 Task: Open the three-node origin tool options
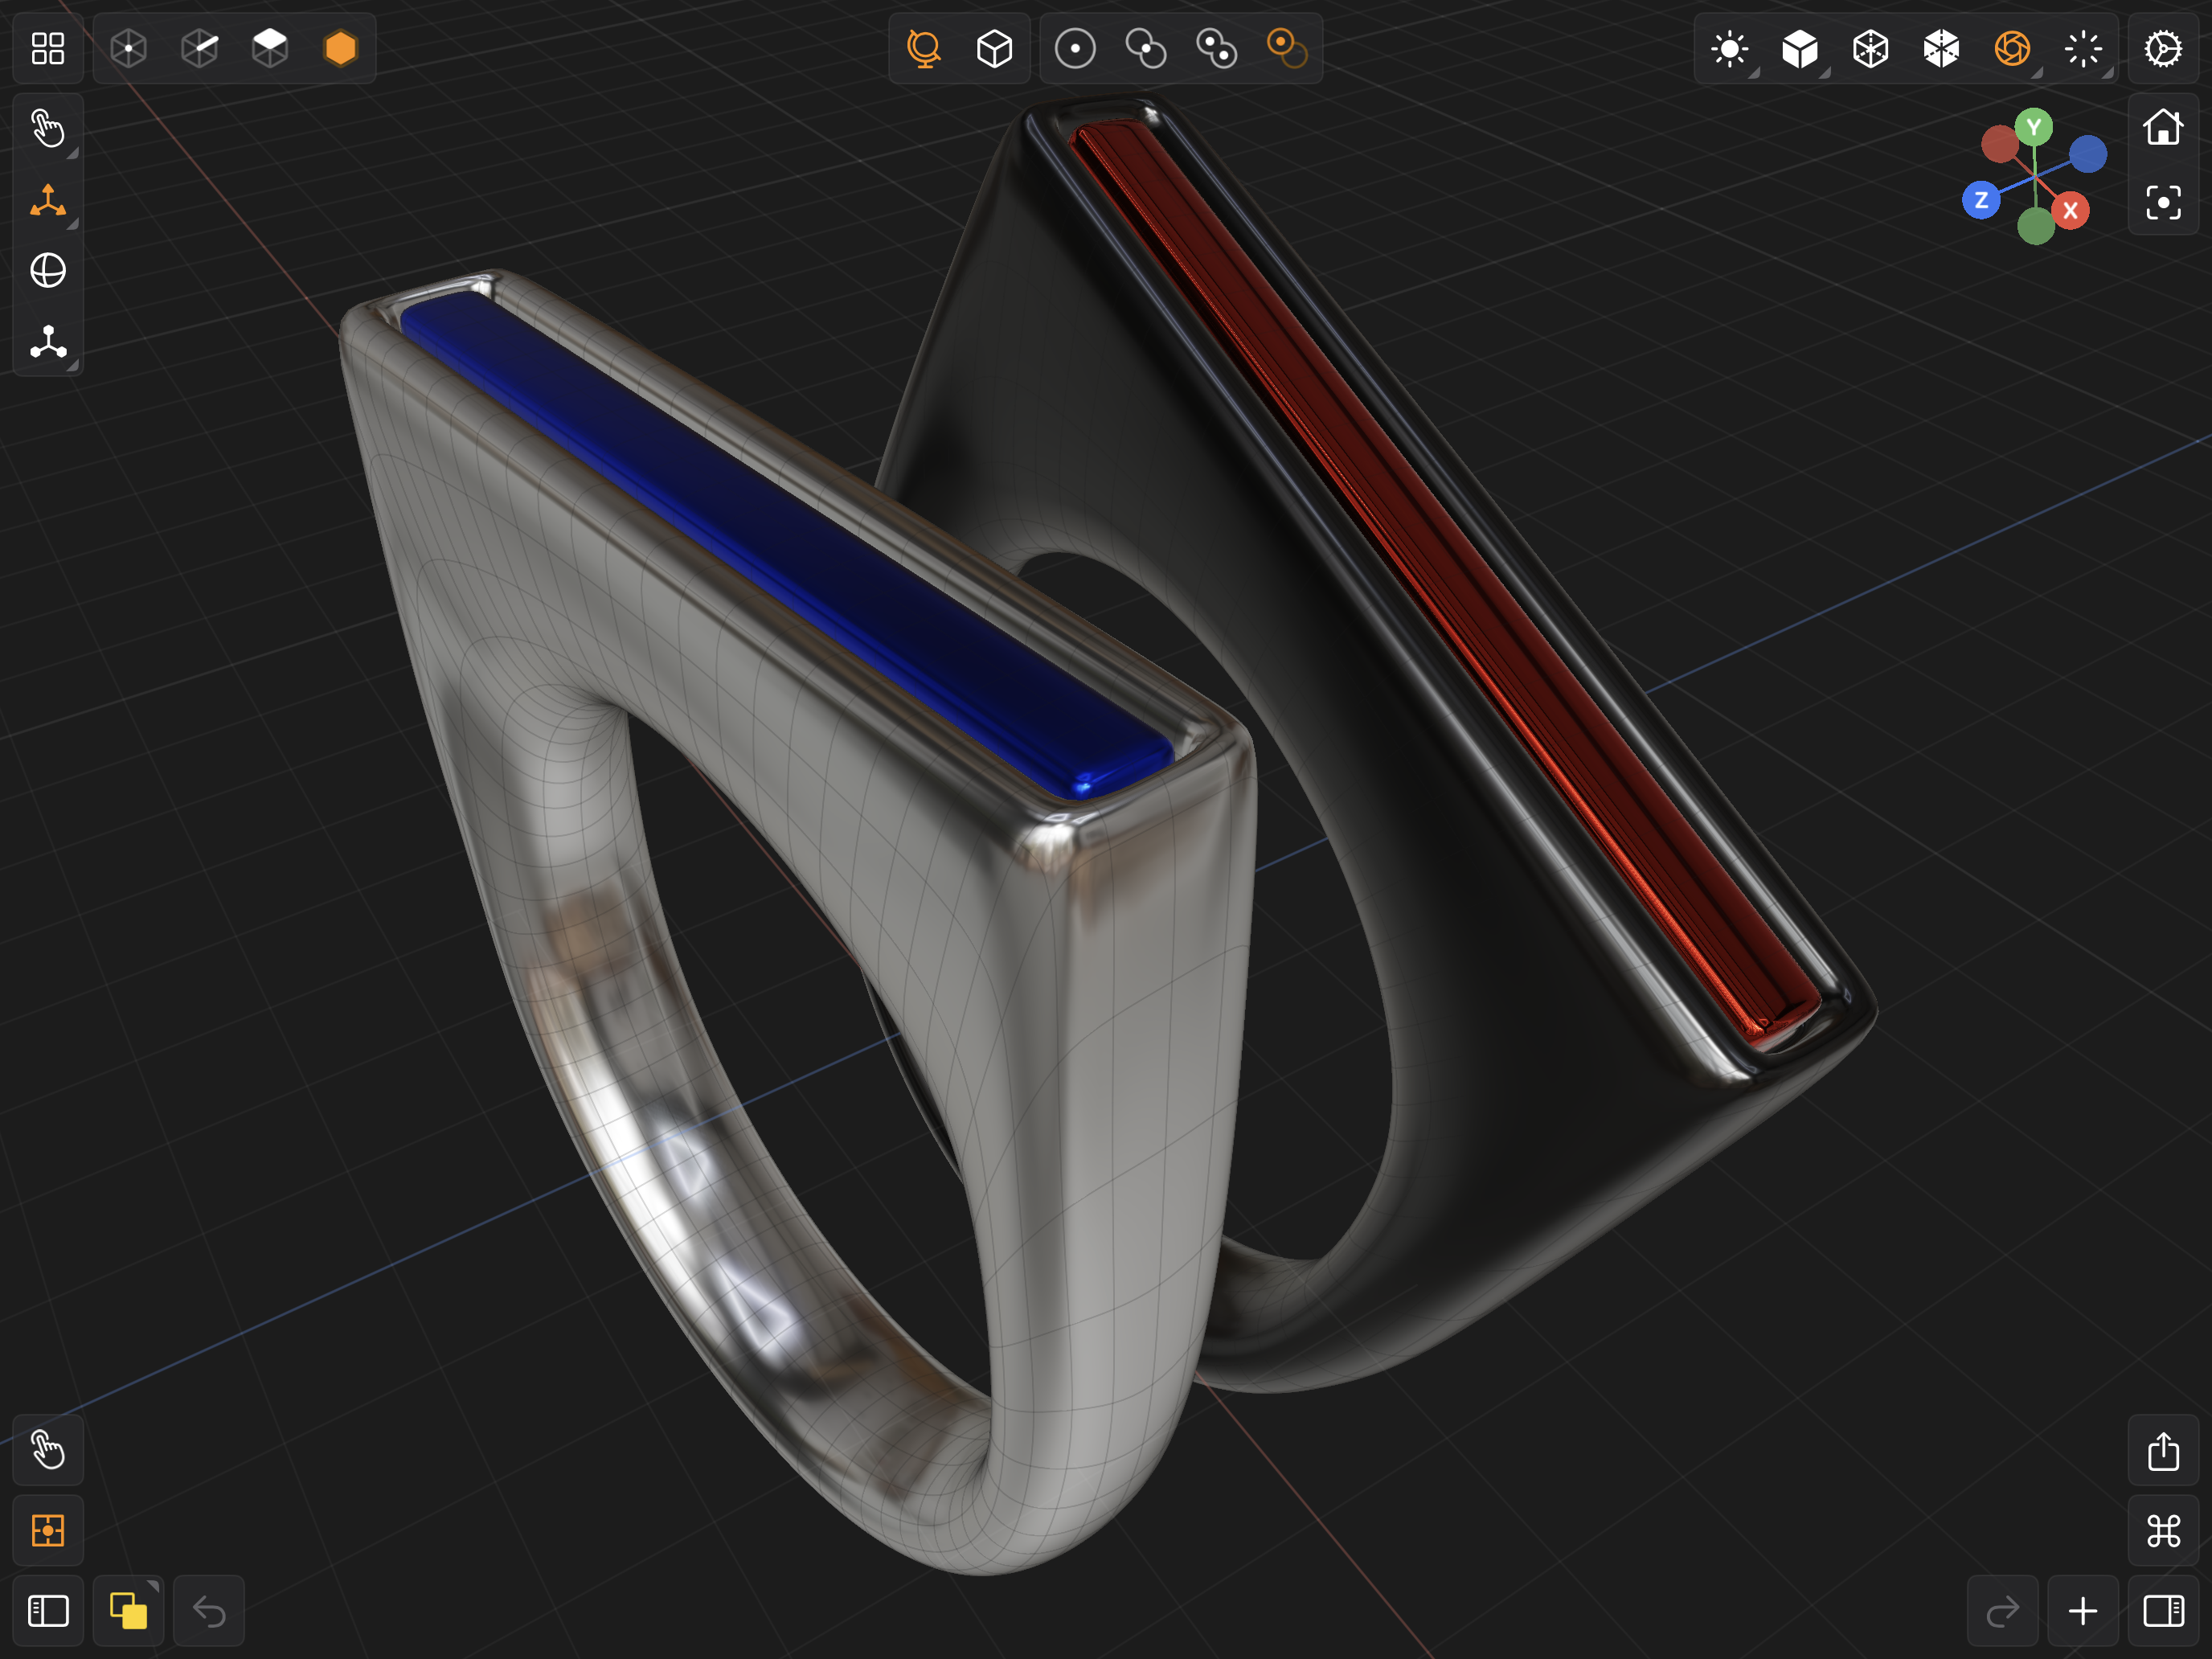point(48,342)
